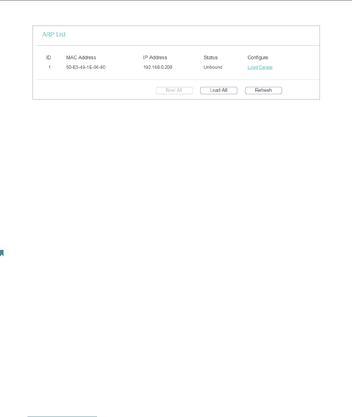Click the ARP List heading
Image resolution: width=352 pixels, height=417 pixels.
coord(53,35)
